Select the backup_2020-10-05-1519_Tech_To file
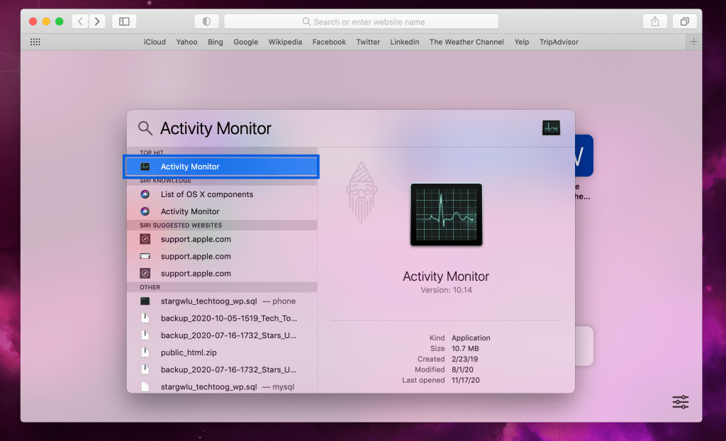 pyautogui.click(x=222, y=318)
